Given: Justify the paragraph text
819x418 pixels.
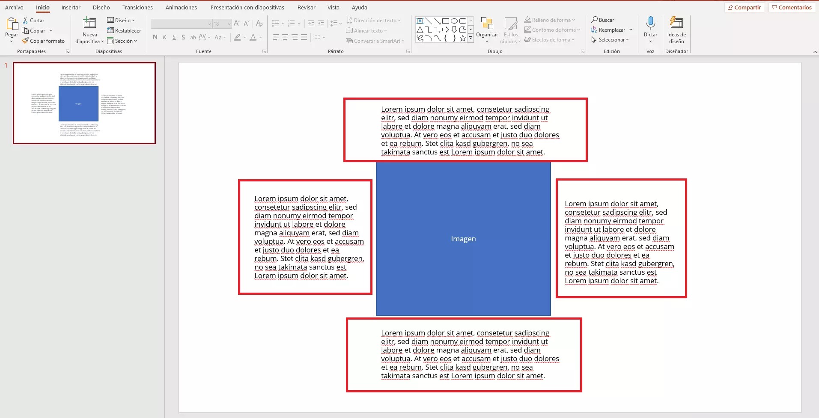Looking at the screenshot, I should tap(304, 37).
